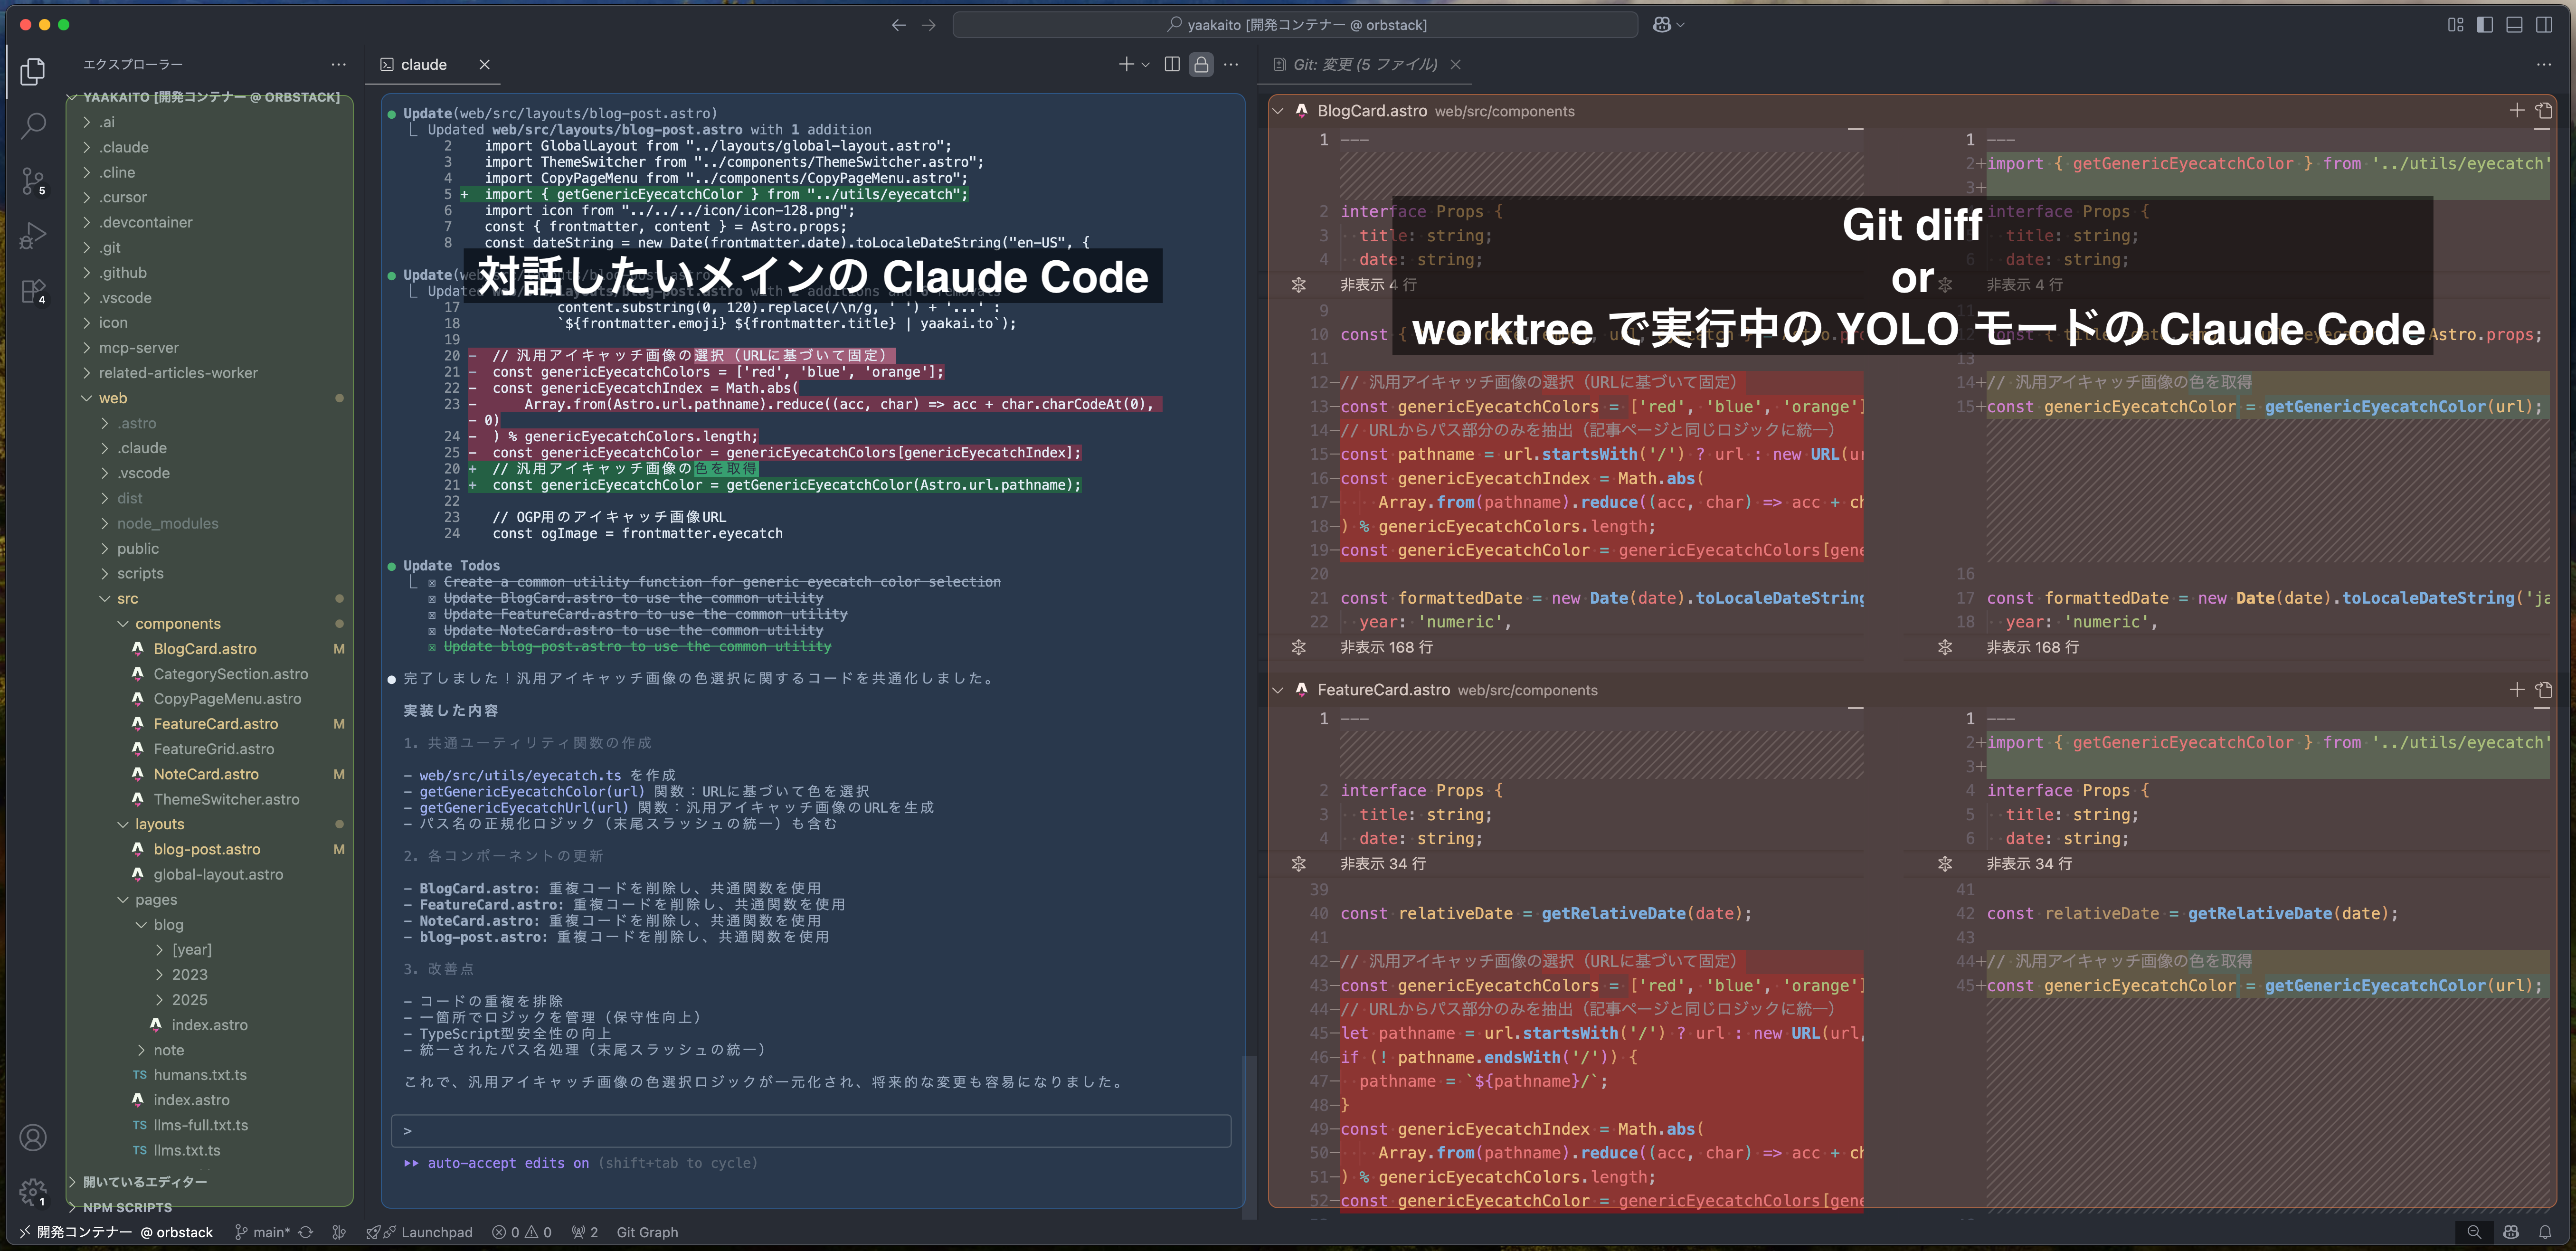Collapse the FeatureCard.astro diff section
Viewport: 2576px width, 1251px height.
coord(1278,690)
